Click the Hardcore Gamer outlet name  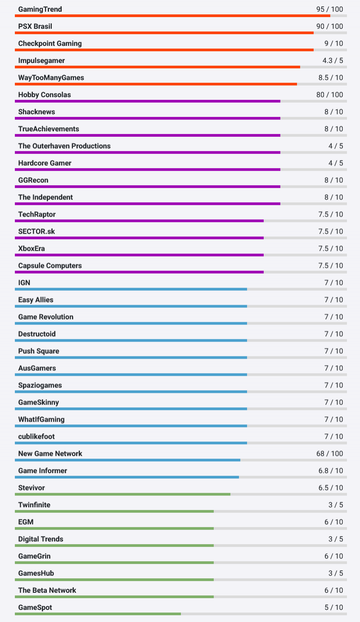tap(45, 163)
